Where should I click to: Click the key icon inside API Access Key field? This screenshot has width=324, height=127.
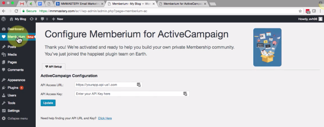coord(185,94)
